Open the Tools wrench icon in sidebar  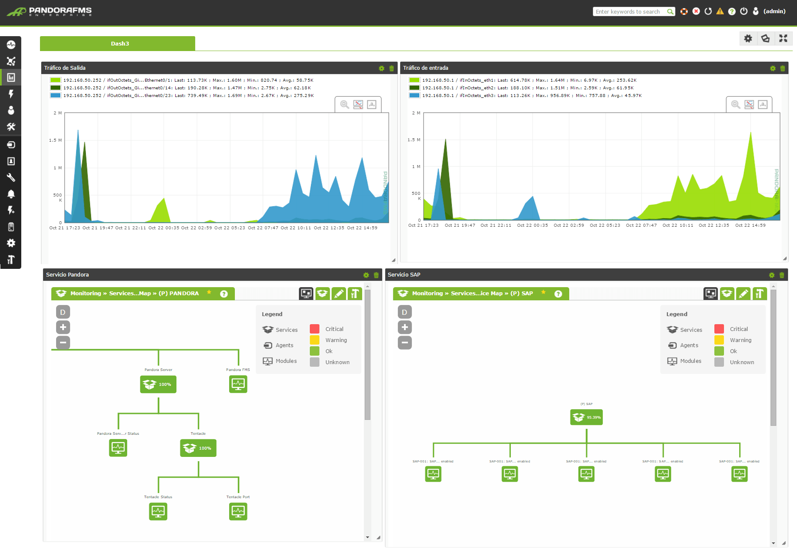(x=11, y=177)
